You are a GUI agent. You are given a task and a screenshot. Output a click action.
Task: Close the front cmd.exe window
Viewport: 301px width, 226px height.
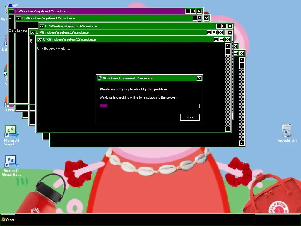(x=228, y=39)
